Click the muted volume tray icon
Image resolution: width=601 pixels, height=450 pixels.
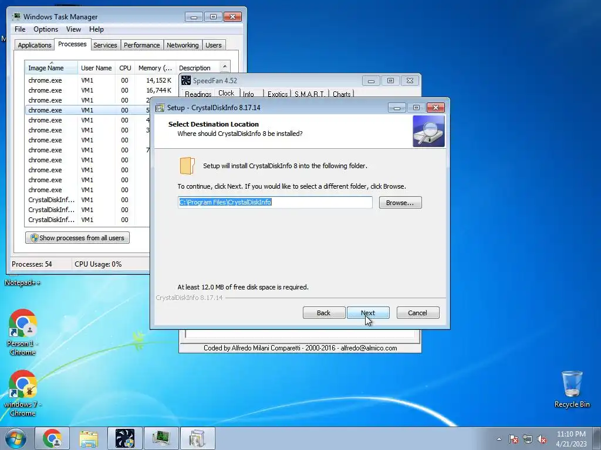pos(542,439)
